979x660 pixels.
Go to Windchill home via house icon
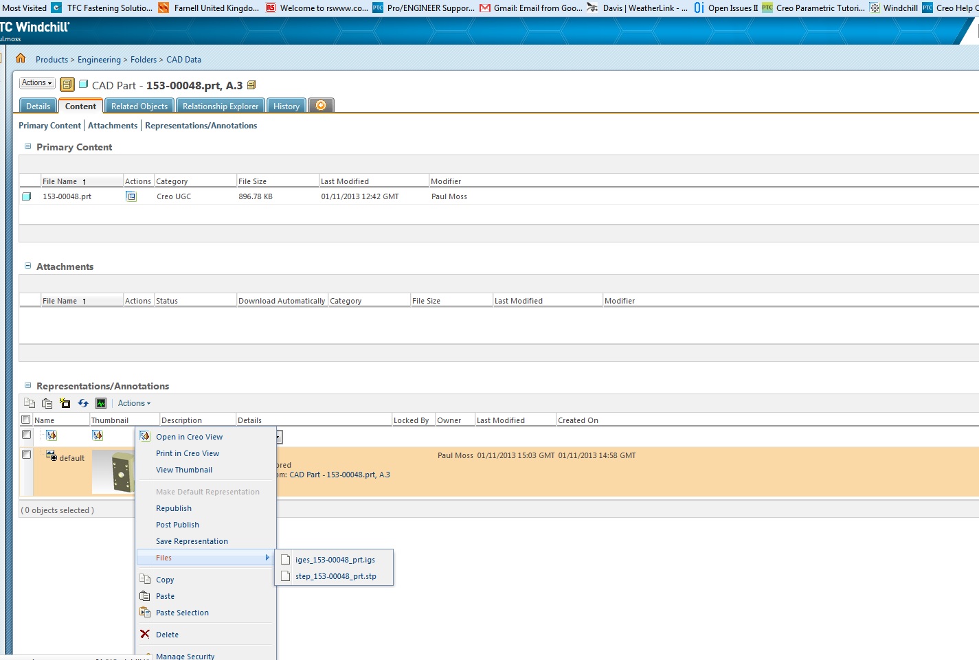pyautogui.click(x=21, y=58)
